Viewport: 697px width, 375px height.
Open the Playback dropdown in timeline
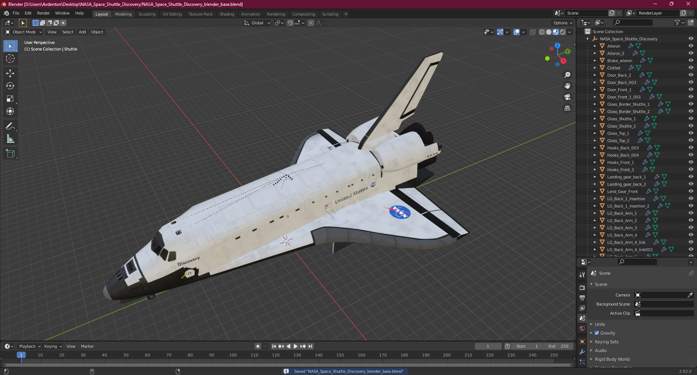pyautogui.click(x=30, y=346)
